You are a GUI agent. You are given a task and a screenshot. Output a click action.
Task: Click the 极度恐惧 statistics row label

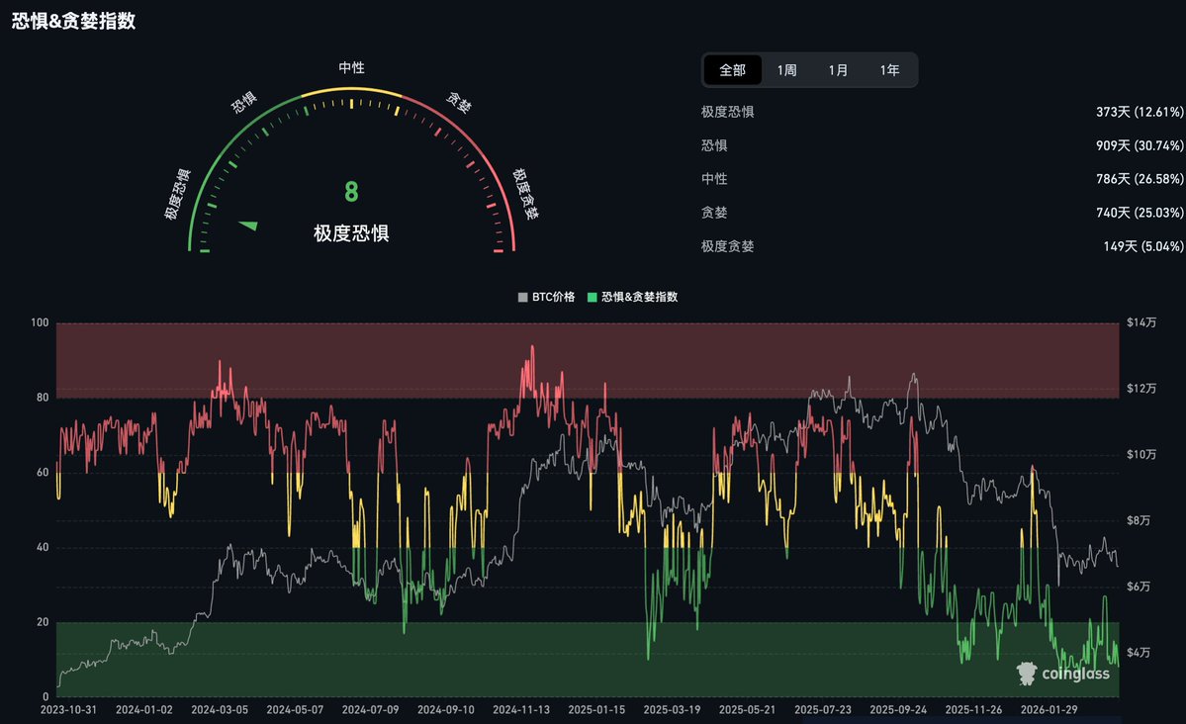click(x=727, y=112)
